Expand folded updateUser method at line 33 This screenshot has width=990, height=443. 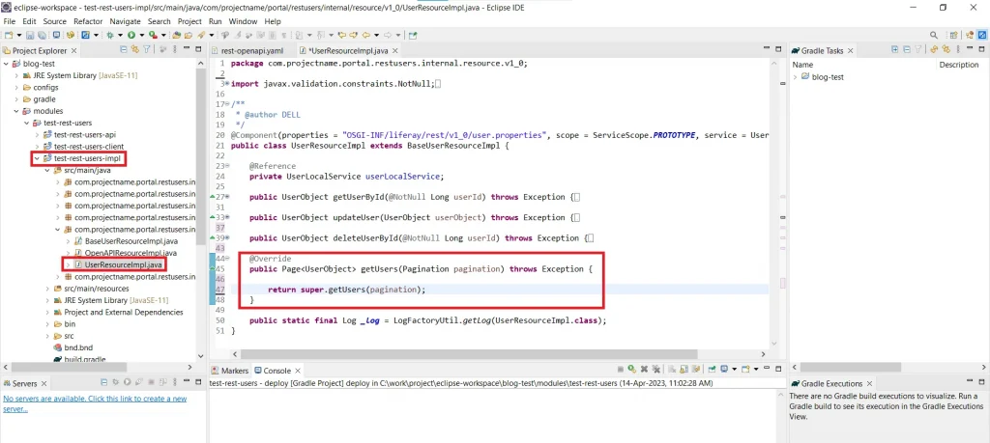click(227, 217)
